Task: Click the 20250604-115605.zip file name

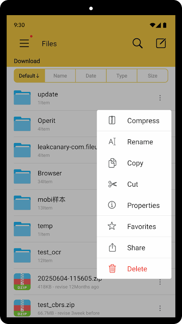Action: pos(69,278)
